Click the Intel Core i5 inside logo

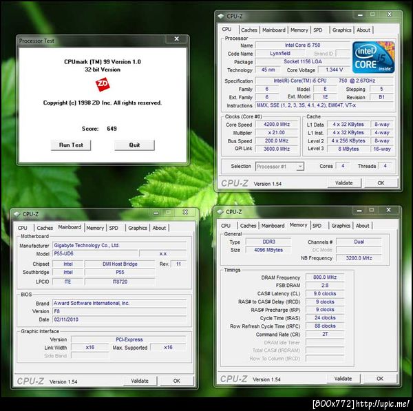click(373, 57)
